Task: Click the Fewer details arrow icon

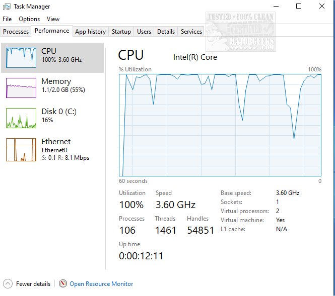Action: pos(8,284)
